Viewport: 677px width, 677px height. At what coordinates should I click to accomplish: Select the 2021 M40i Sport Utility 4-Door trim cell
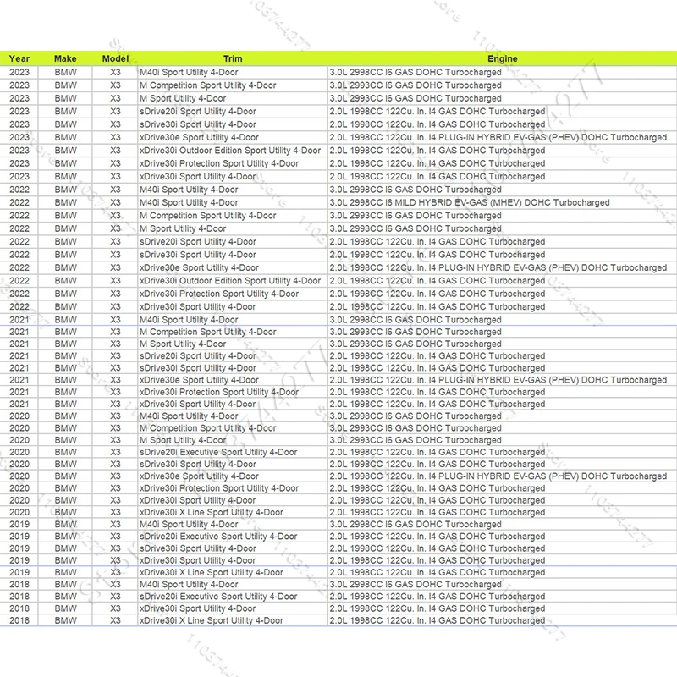[233, 320]
